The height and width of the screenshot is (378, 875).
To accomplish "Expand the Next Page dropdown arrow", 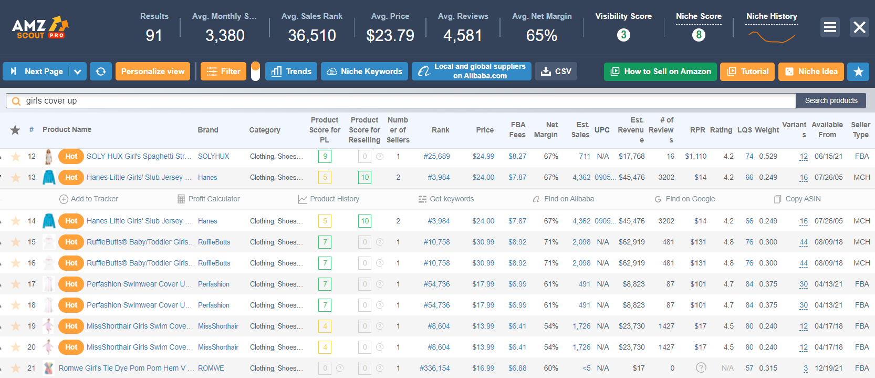I will tap(77, 71).
